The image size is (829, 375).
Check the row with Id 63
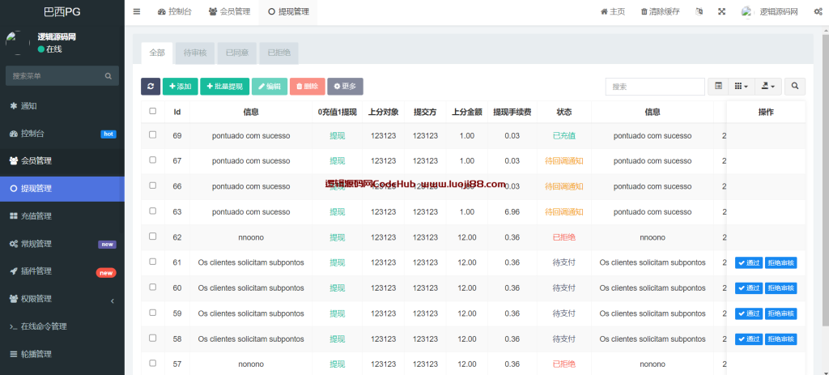153,211
